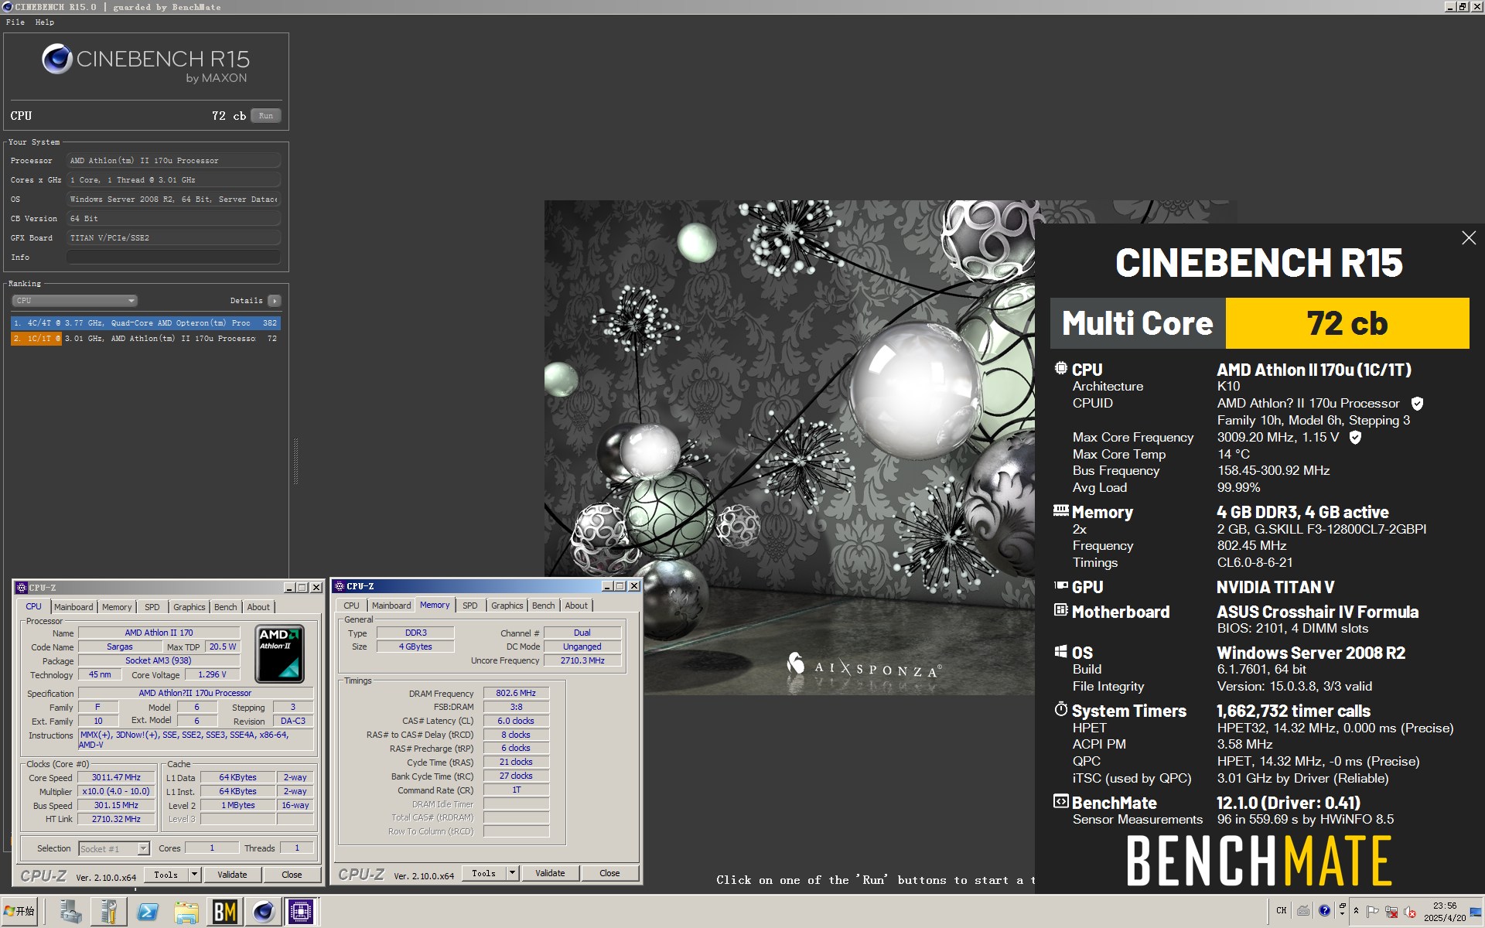Click the Core Speed 3011.47 MHz value
This screenshot has width=1485, height=928.
tap(116, 778)
